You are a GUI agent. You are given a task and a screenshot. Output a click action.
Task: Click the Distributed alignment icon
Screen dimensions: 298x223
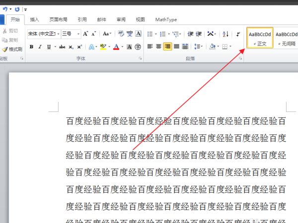coord(185,47)
